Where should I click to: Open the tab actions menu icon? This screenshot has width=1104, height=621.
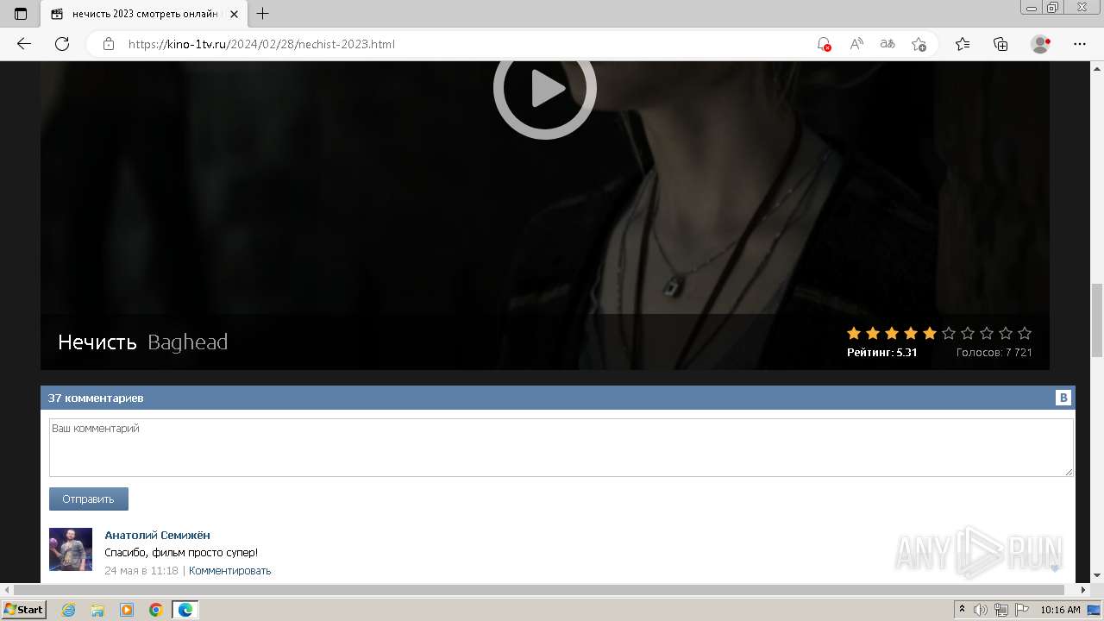click(21, 14)
